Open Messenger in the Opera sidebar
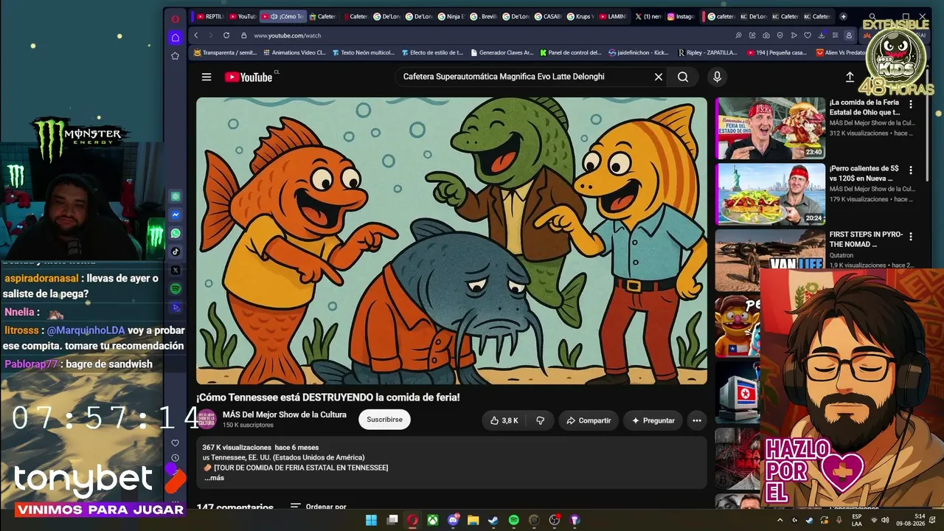Image resolution: width=944 pixels, height=531 pixels. point(176,215)
